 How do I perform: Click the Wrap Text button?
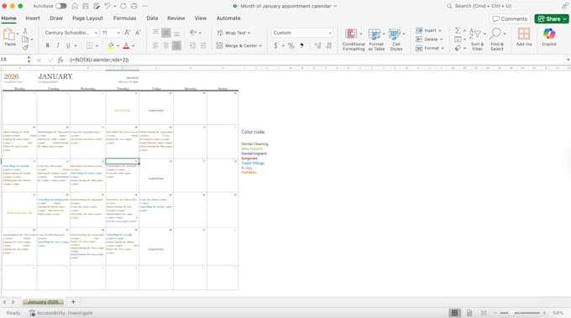pos(233,33)
